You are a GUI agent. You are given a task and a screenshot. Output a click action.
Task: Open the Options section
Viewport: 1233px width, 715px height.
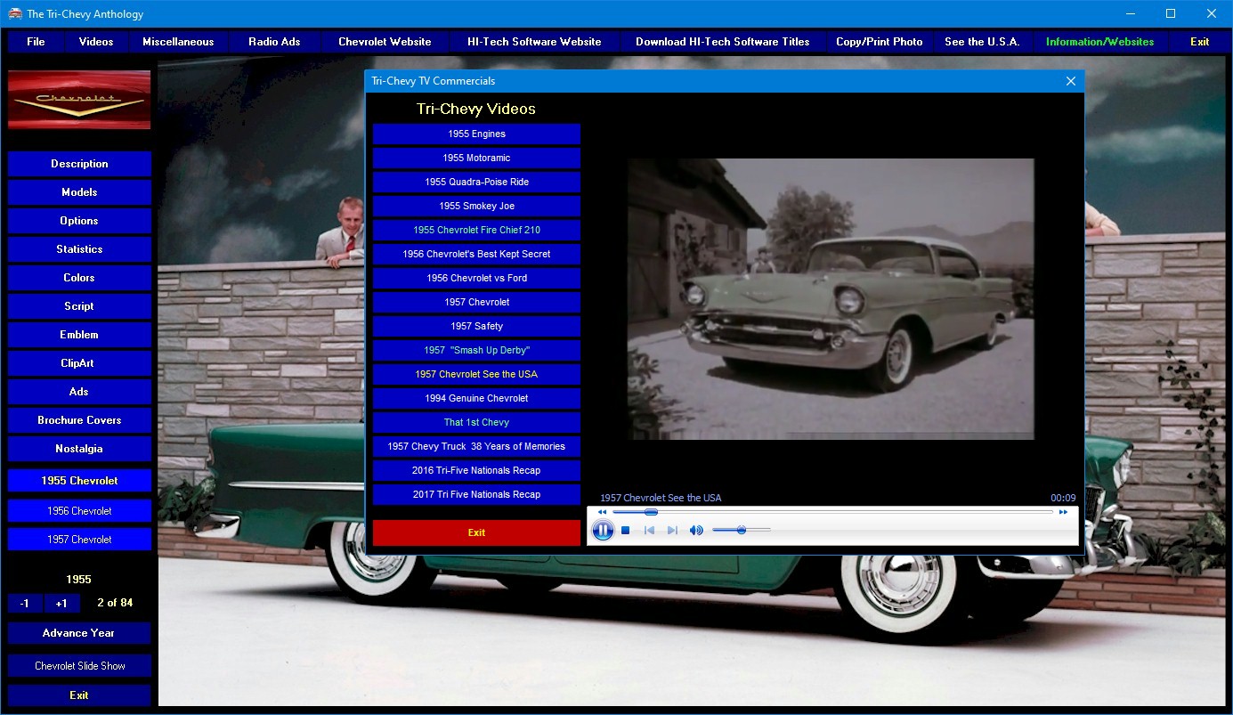(79, 221)
